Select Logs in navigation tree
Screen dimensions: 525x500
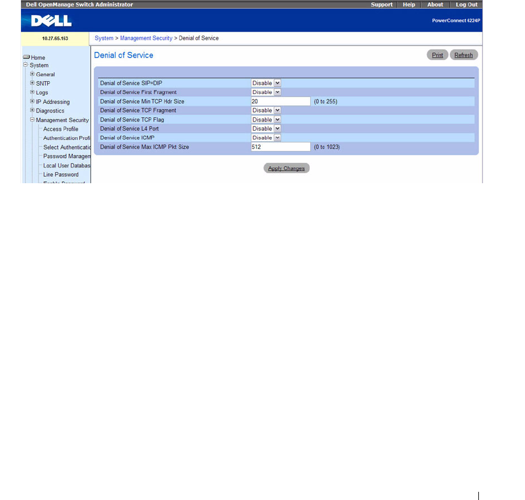[42, 92]
